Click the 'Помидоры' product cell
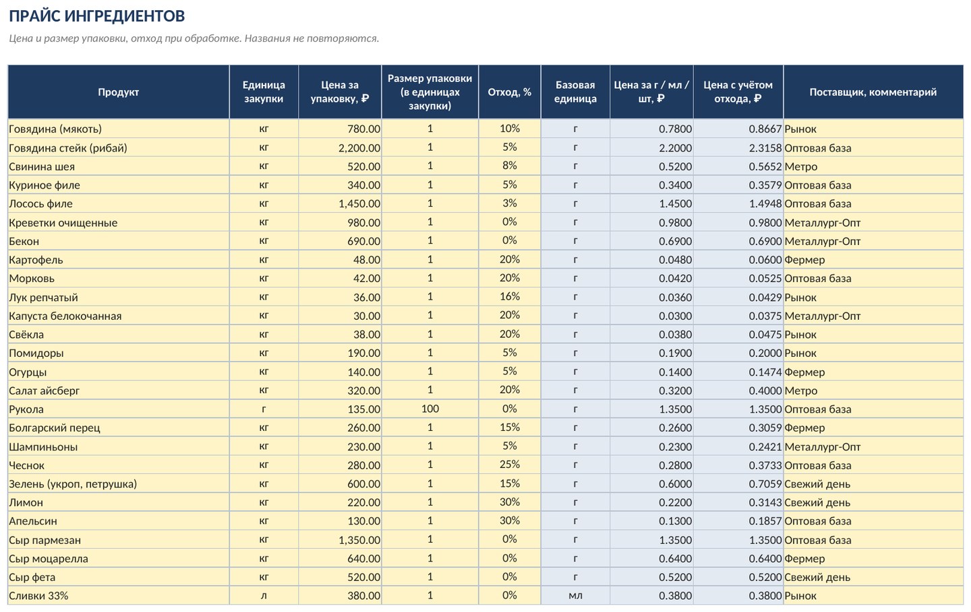The width and height of the screenshot is (971, 612). 119,353
